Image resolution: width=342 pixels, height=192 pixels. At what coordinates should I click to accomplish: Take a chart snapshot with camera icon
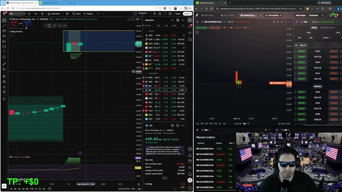[170, 14]
